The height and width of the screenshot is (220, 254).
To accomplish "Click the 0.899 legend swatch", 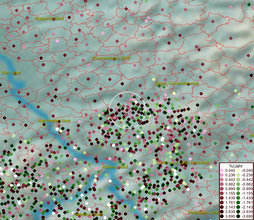I will (222, 189).
